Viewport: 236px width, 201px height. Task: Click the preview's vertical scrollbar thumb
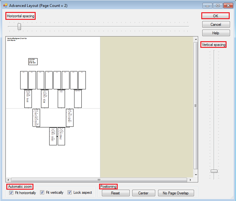pos(196,106)
